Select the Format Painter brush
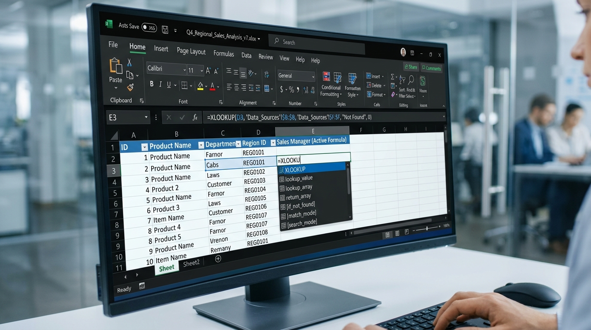The image size is (591, 330). tap(131, 87)
